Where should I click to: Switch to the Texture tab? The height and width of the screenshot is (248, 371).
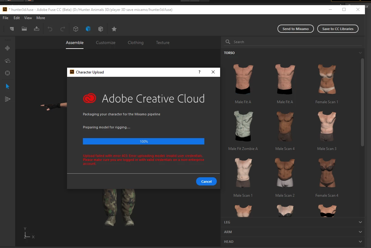coord(163,42)
